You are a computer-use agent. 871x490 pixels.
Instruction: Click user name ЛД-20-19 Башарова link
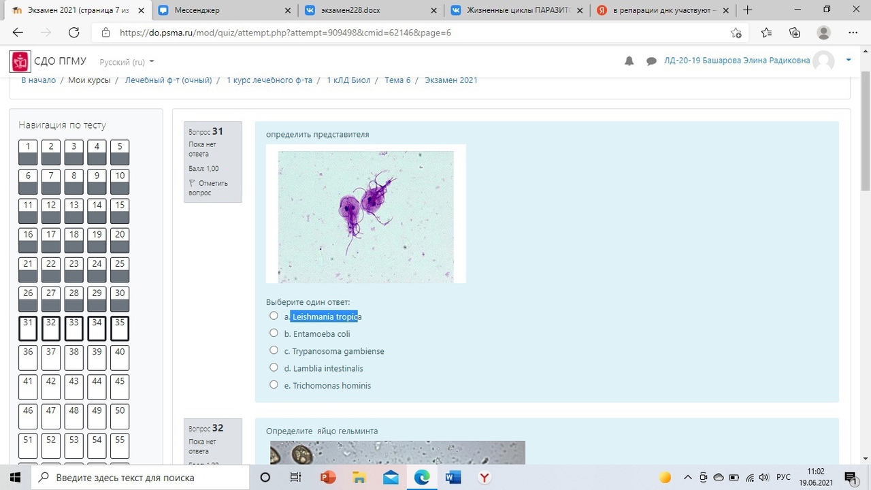pos(737,61)
